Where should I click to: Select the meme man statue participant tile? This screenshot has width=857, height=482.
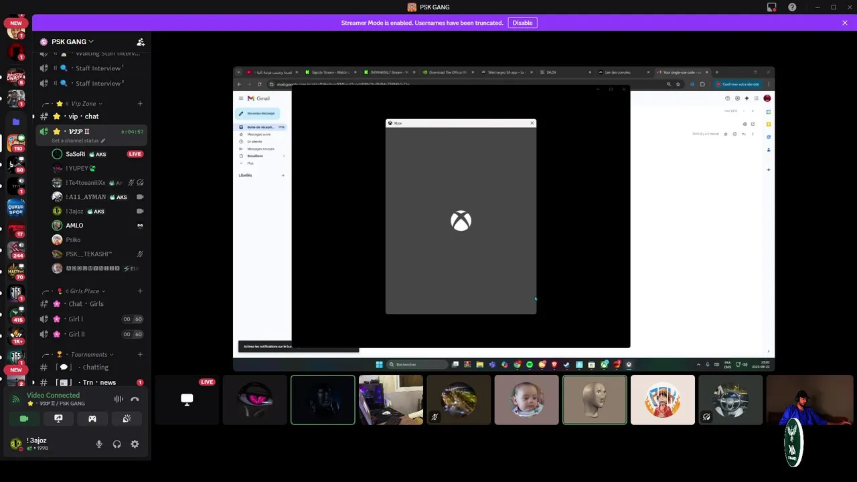click(595, 400)
